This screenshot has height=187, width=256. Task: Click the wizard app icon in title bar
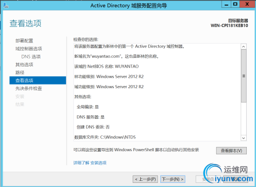pyautogui.click(x=6, y=5)
